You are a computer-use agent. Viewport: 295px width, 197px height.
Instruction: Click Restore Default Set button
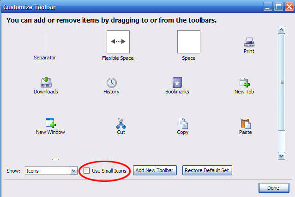point(207,170)
